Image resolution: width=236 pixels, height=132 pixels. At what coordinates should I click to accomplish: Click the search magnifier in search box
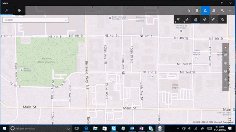(66, 20)
